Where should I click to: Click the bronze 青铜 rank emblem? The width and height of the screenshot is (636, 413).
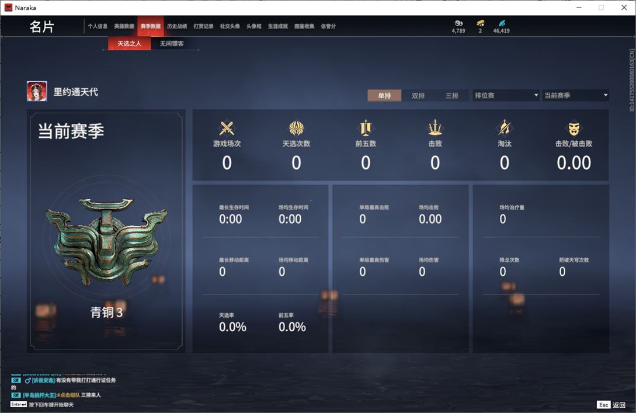point(106,242)
